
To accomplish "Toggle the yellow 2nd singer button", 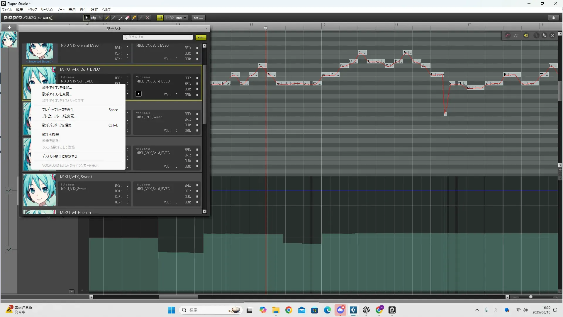I will pyautogui.click(x=201, y=37).
